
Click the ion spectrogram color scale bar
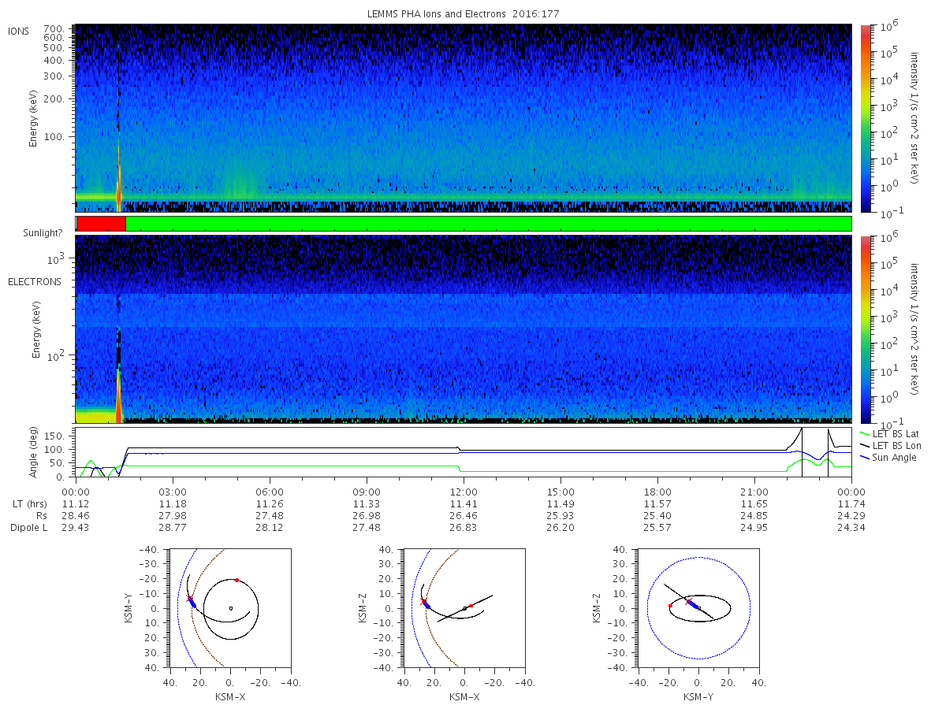coord(865,118)
